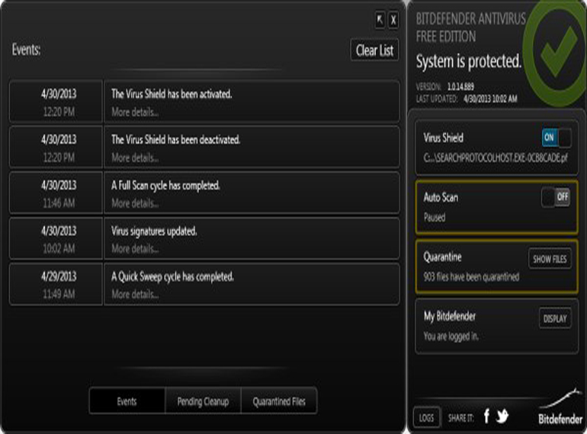This screenshot has width=587, height=434.
Task: Select 'A Quick Sweep cycle has completed.' text
Action: click(x=172, y=277)
